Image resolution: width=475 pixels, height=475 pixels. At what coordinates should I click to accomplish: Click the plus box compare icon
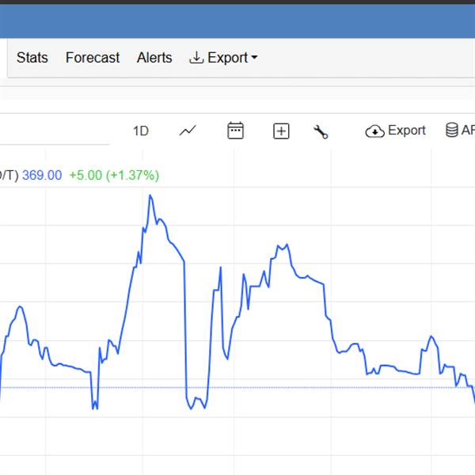click(281, 131)
